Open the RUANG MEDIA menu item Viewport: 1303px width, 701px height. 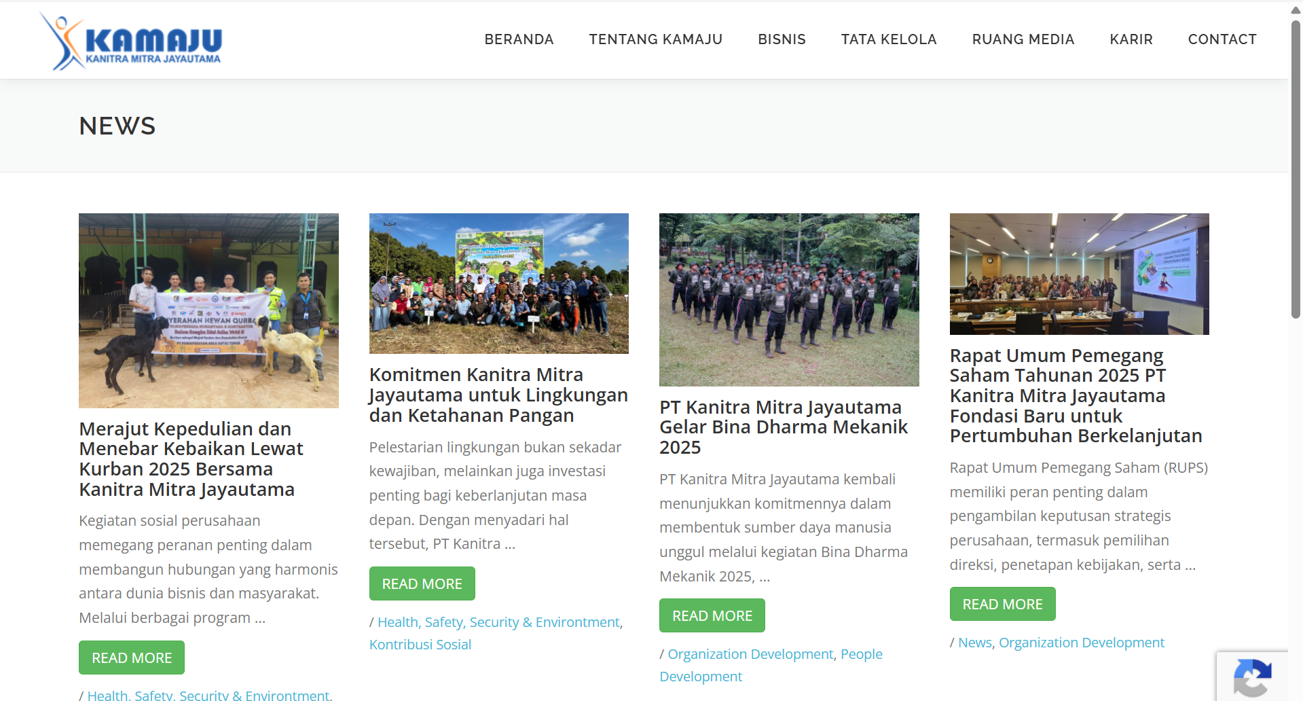(1023, 39)
